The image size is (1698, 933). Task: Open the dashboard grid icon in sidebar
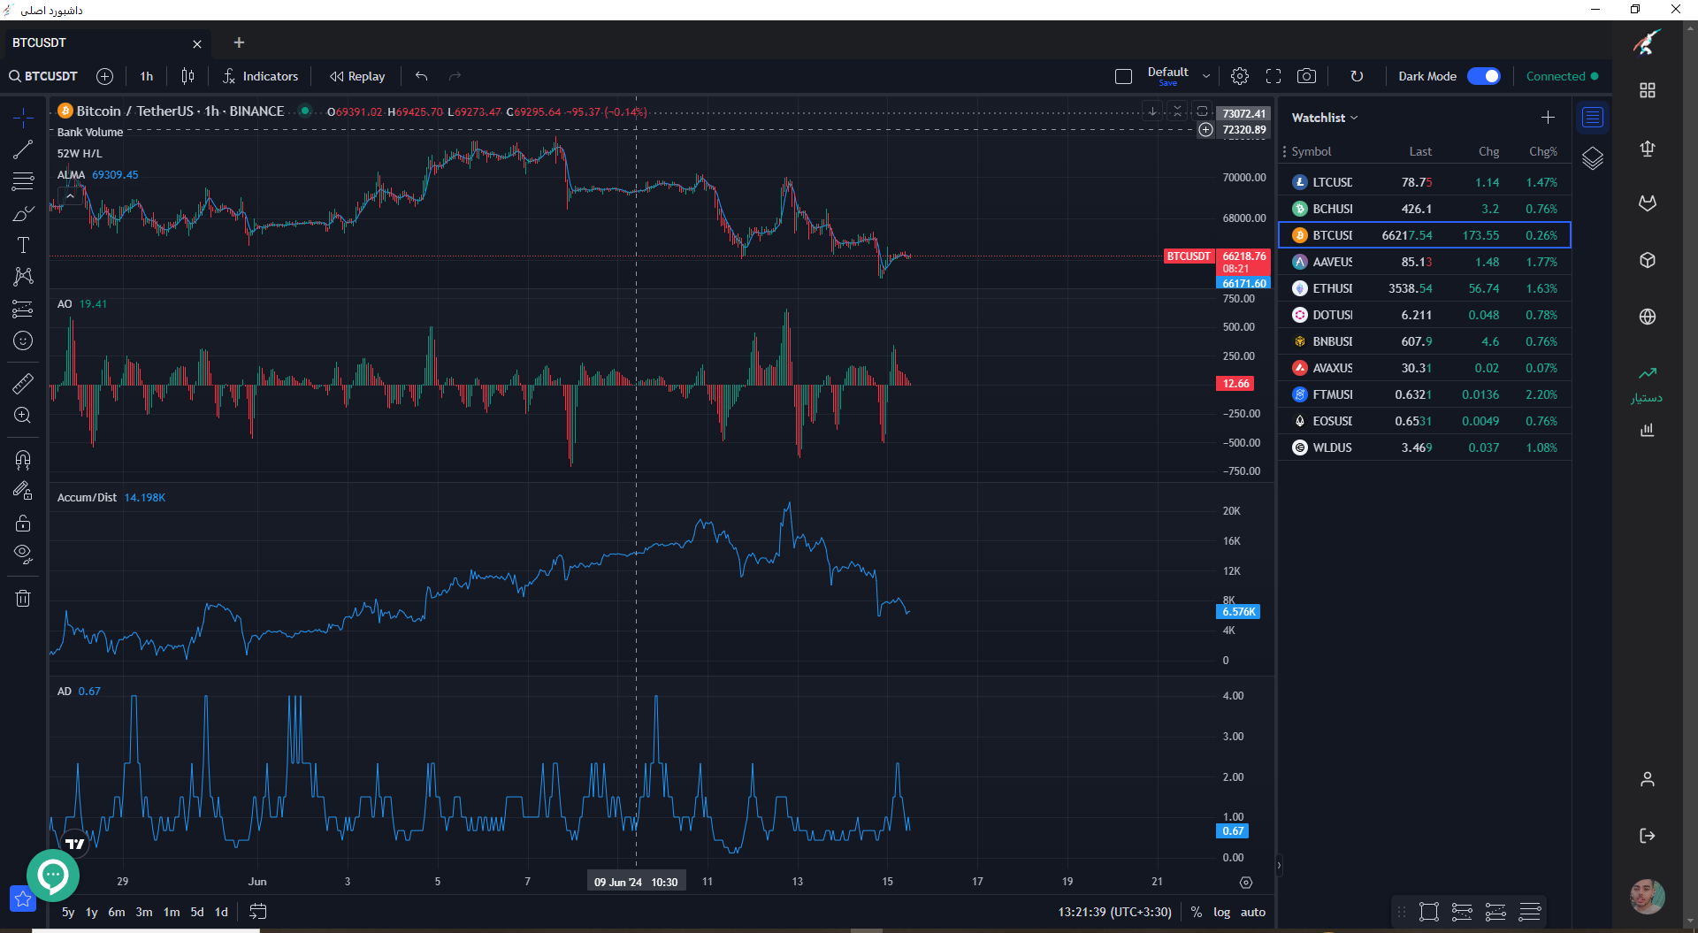1648,90
